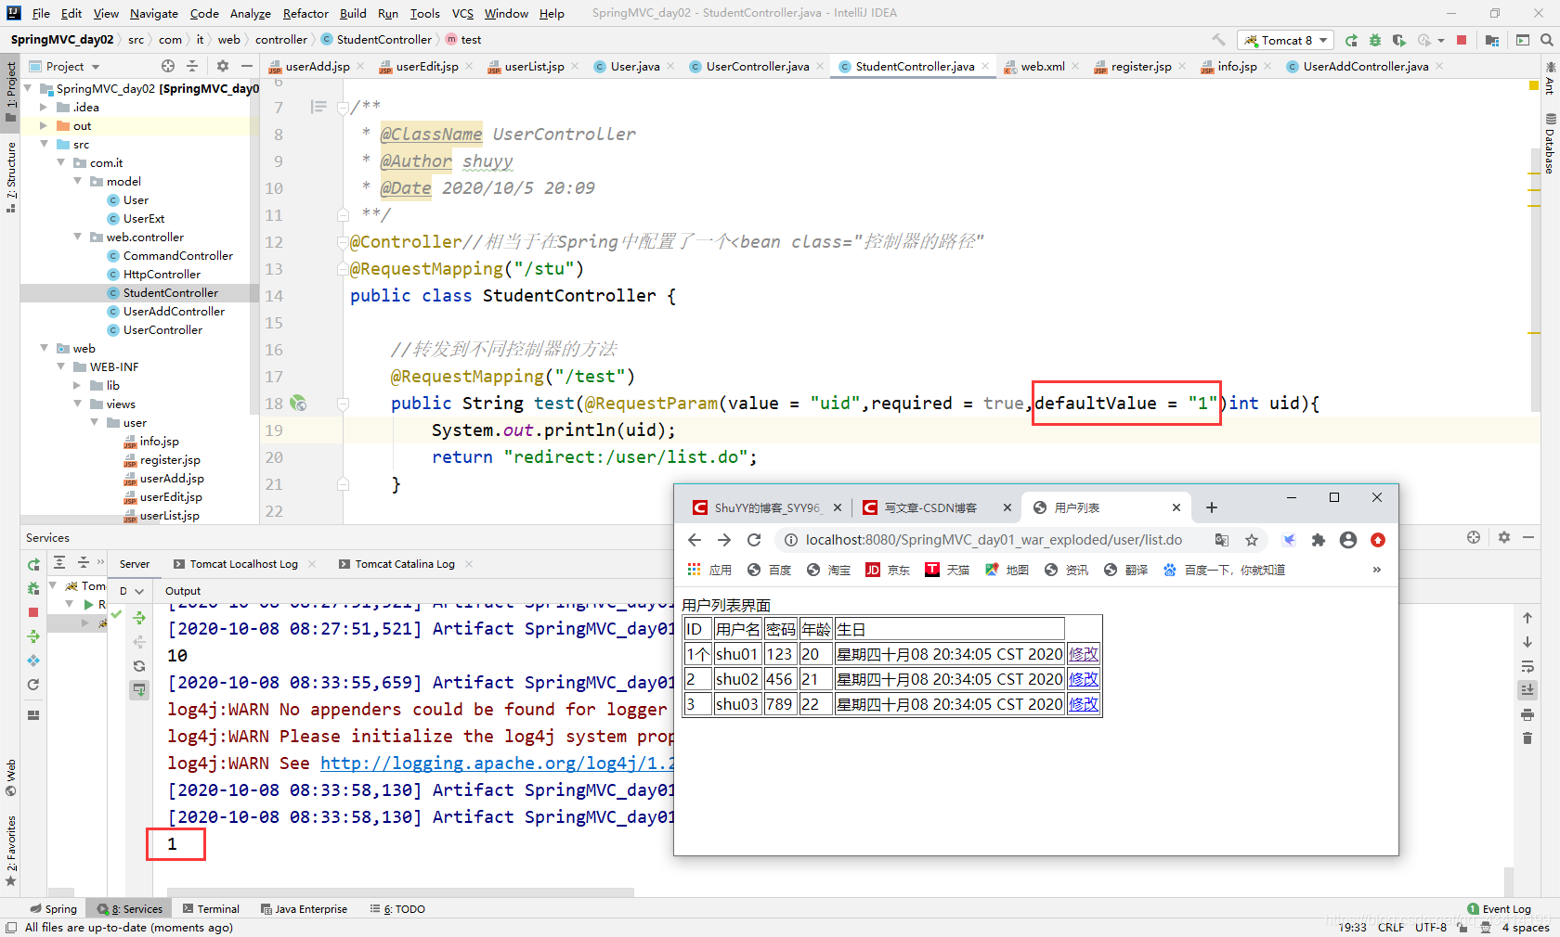Click UTF-8 encoding in status bar
Image resolution: width=1560 pixels, height=937 pixels.
1431,927
